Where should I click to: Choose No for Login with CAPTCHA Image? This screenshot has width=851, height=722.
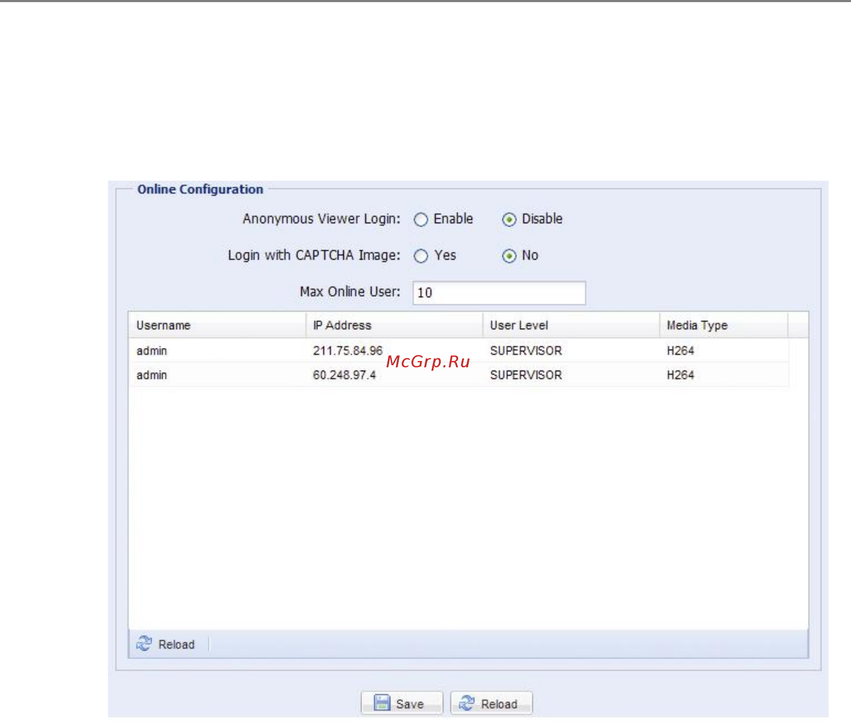point(509,256)
